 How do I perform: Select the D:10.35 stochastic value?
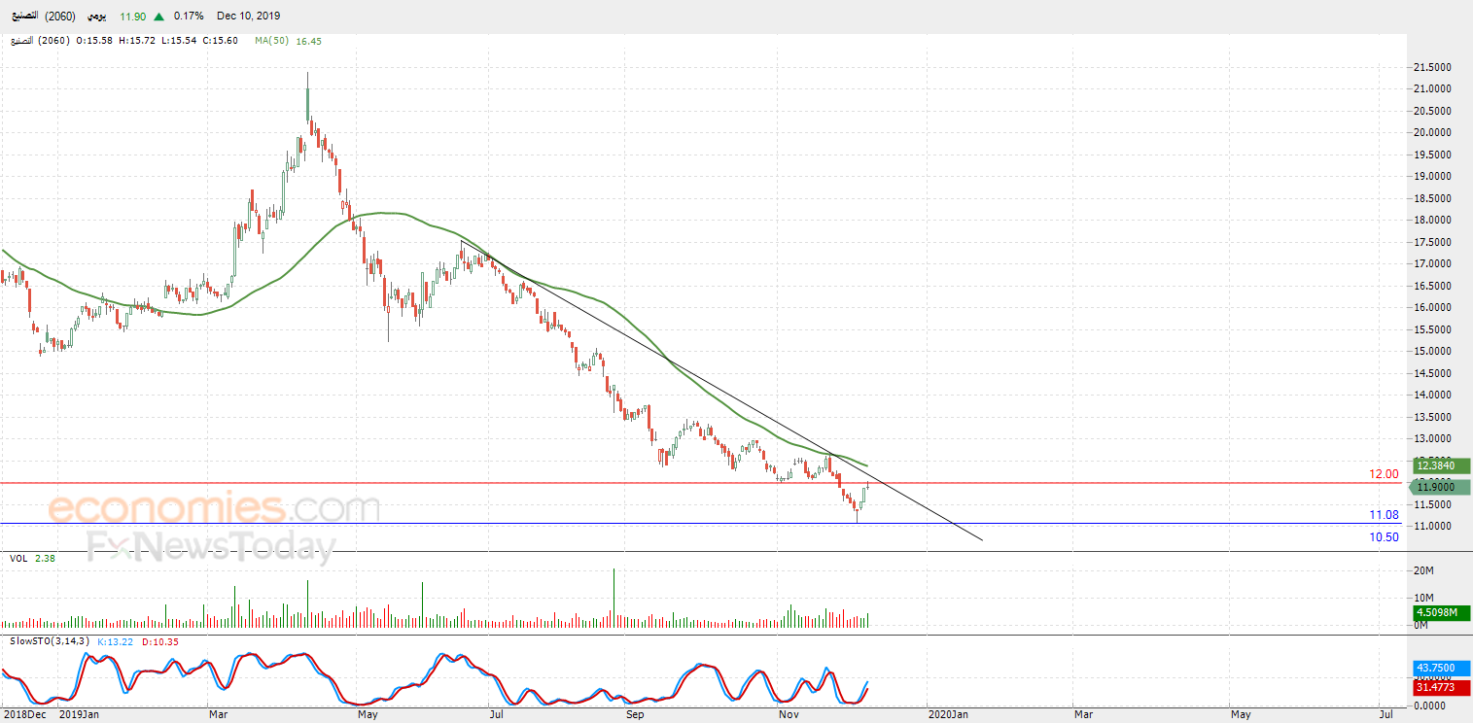click(158, 641)
